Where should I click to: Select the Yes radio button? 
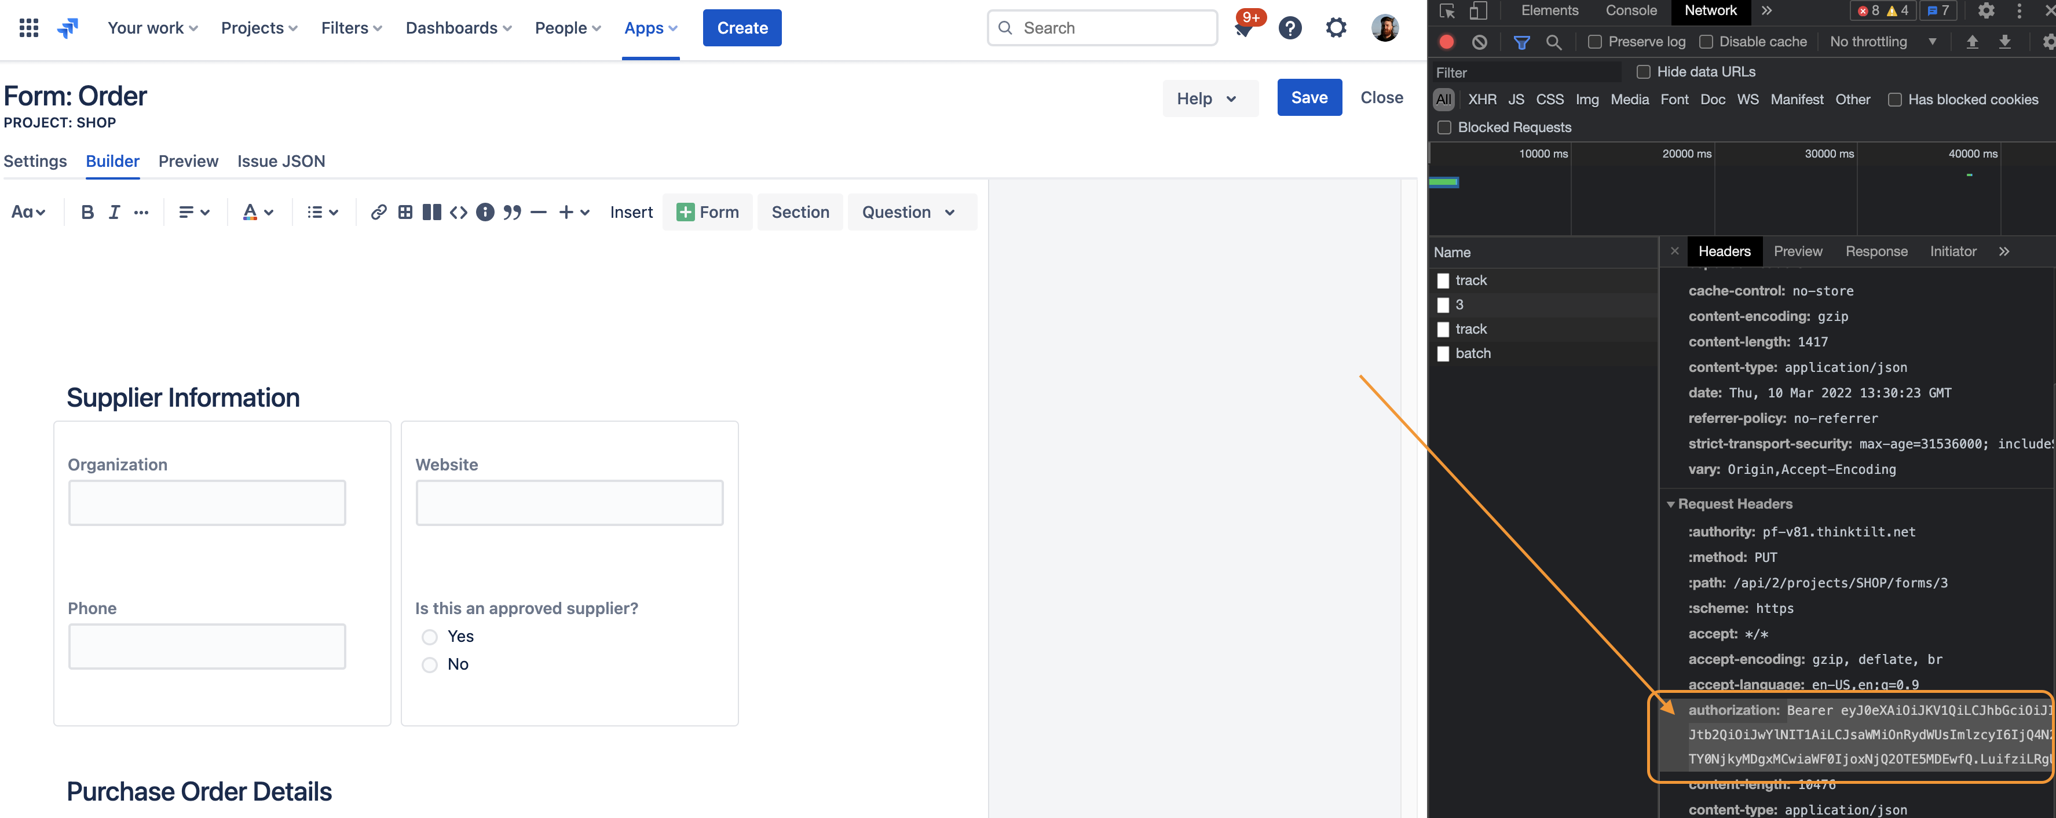click(429, 637)
